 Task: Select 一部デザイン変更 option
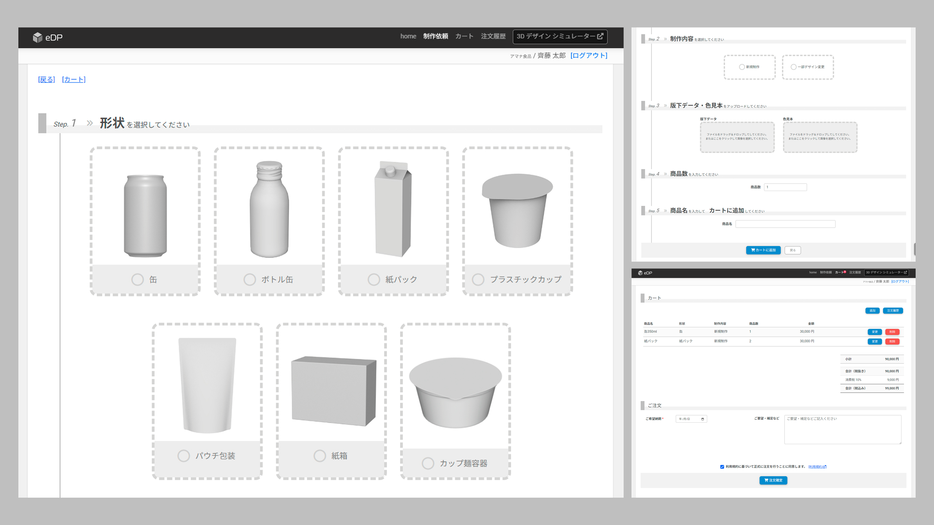(794, 67)
